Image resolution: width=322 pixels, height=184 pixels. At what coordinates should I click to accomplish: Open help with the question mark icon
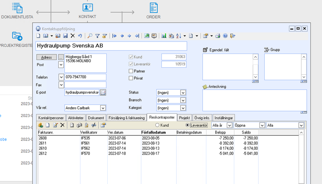pos(225,36)
